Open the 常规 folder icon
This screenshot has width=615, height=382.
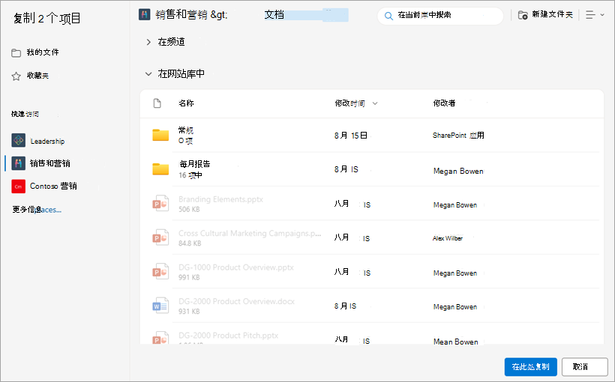point(160,135)
